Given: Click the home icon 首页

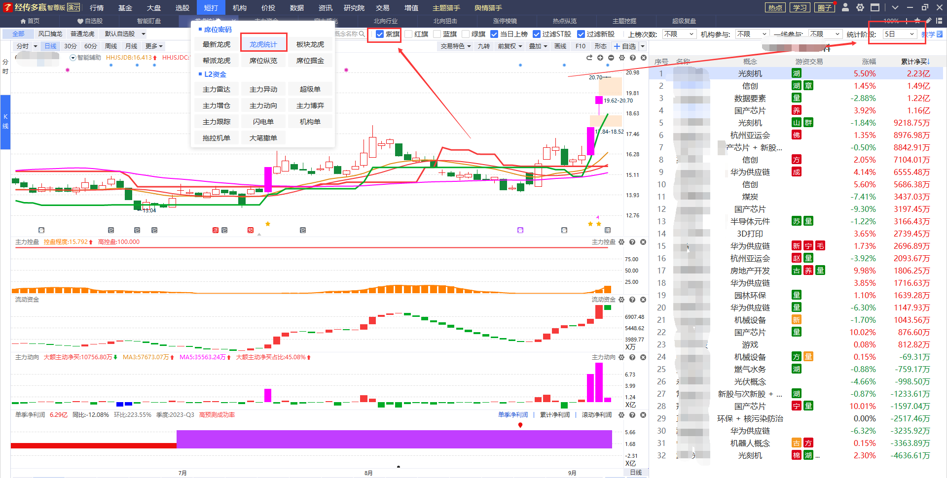Looking at the screenshot, I should click(23, 21).
